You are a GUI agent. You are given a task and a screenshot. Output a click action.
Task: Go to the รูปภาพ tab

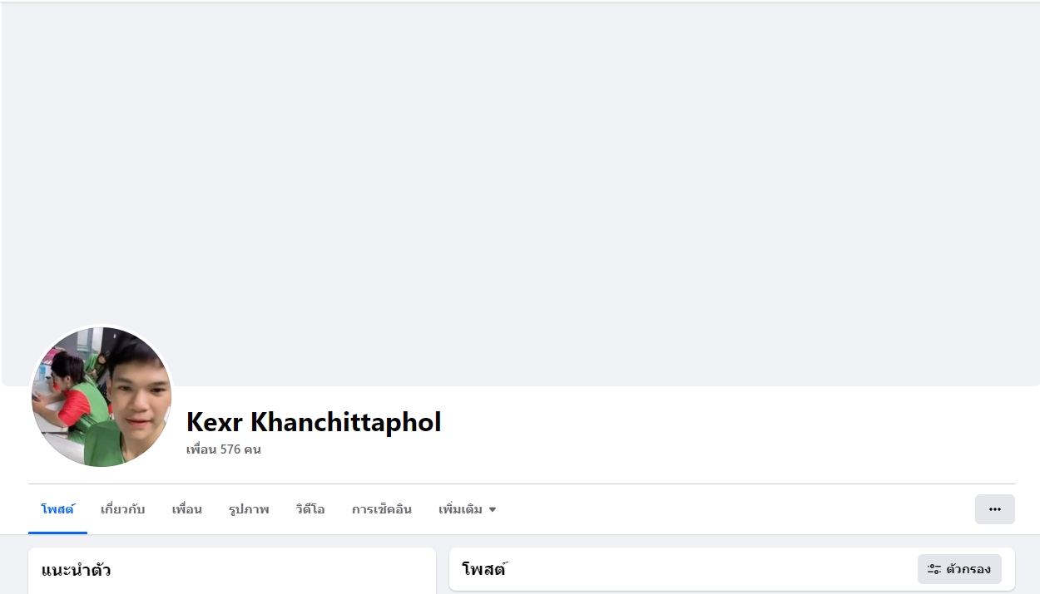(x=249, y=509)
